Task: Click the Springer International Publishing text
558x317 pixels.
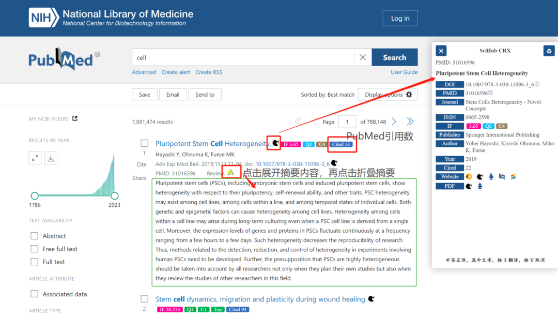Action: point(503,134)
